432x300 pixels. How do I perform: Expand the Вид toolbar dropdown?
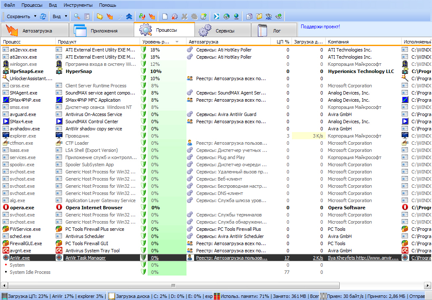[66, 16]
